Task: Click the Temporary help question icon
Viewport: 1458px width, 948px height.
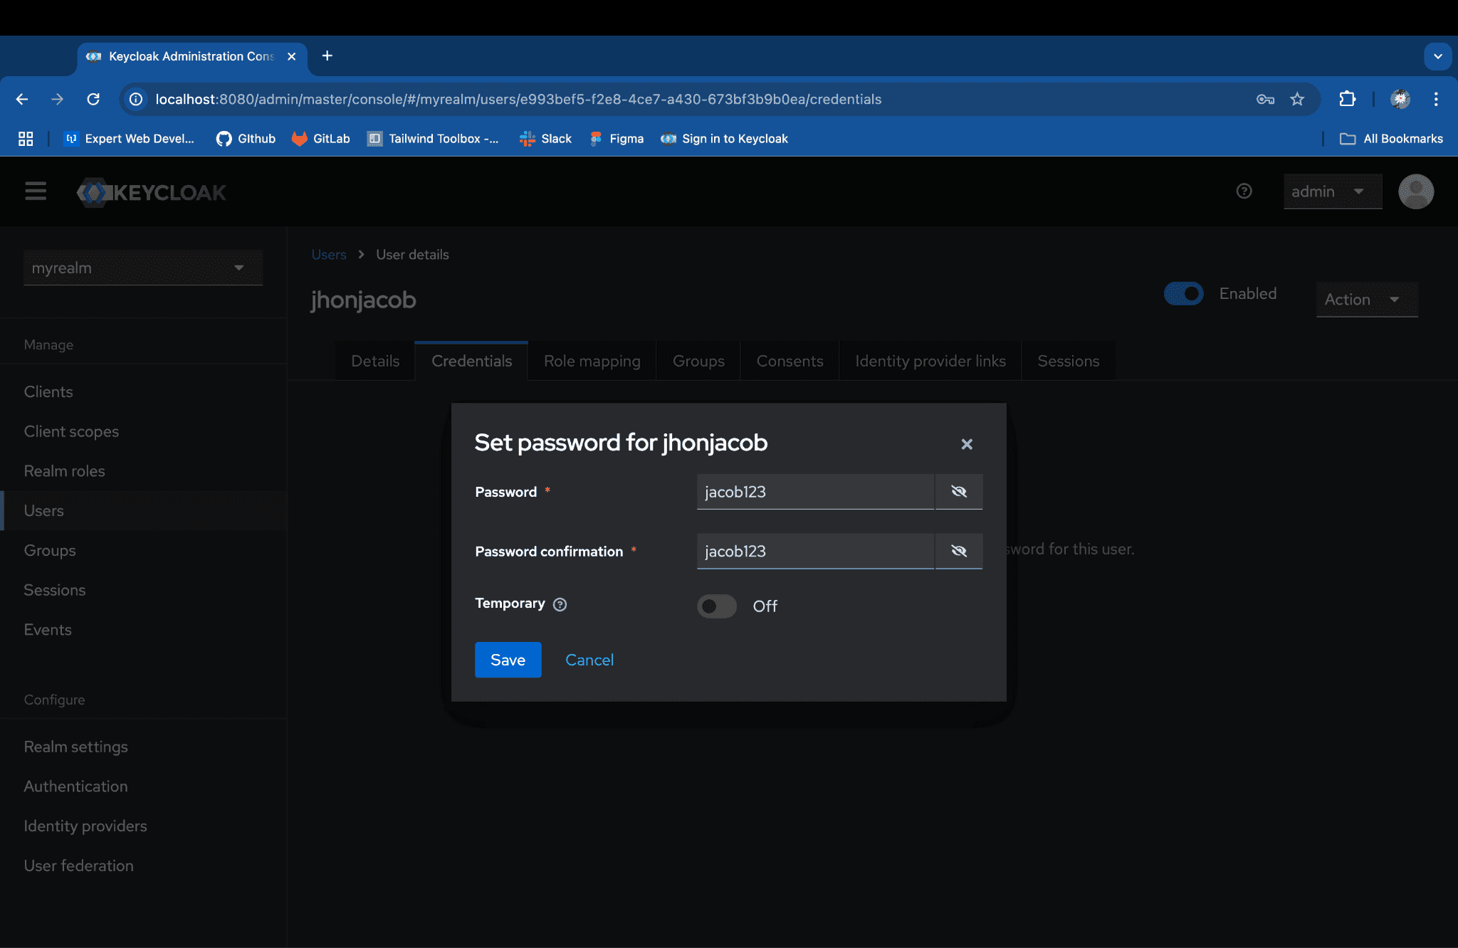Action: coord(560,604)
